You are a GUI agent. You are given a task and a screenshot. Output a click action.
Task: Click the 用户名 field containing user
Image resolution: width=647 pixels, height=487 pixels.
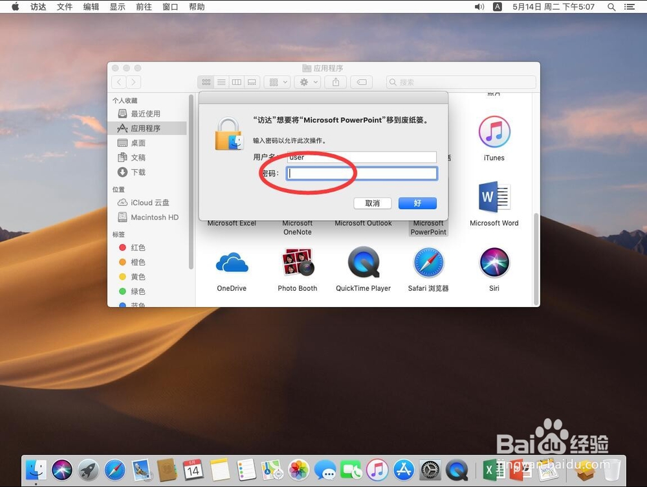[x=362, y=157]
